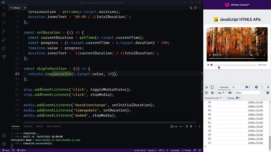Open Run and Debug view
Viewport: 271px width, 152px height.
tap(4, 40)
